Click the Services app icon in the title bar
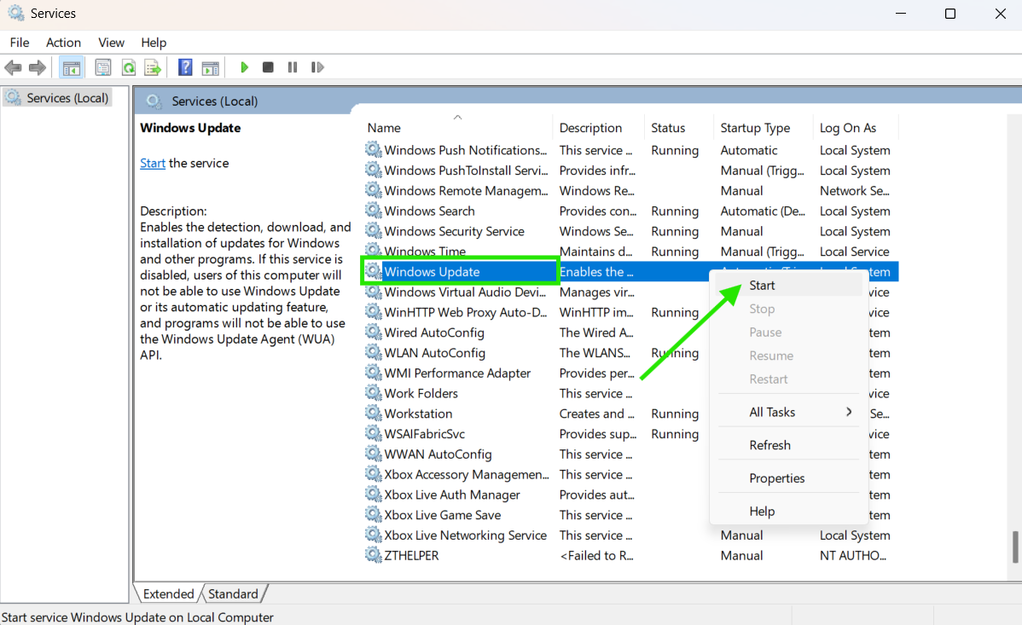The height and width of the screenshot is (625, 1022). [15, 13]
